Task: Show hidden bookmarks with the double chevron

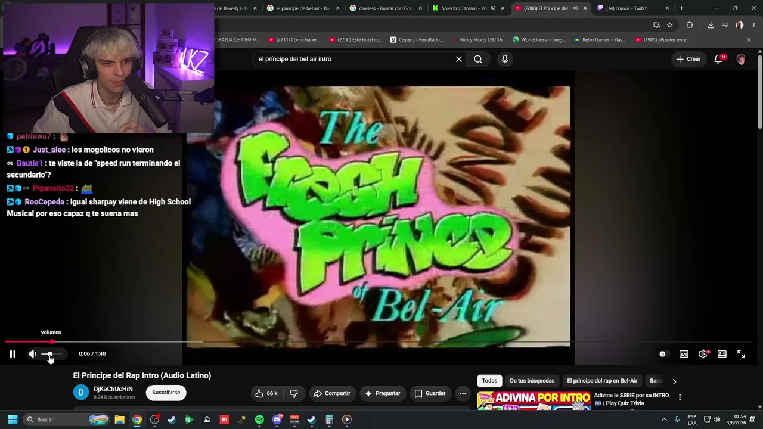Action: click(x=749, y=40)
